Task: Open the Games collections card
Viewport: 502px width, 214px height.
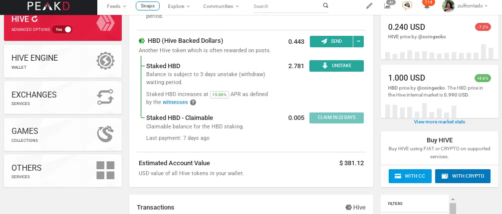Action: point(63,134)
